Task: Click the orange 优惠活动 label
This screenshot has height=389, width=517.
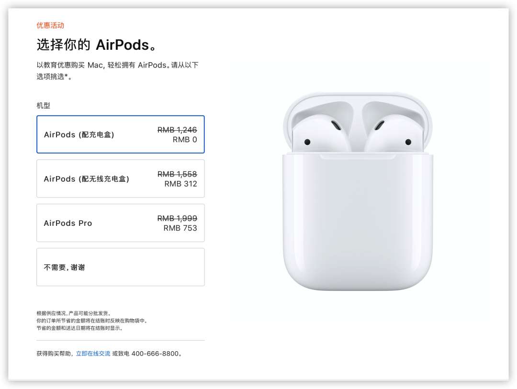Action: [50, 25]
